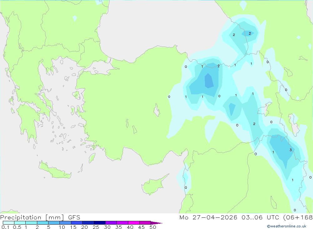The image size is (313, 229).
Task: Click the 45–50 mm legend swatch
Action: [145, 223]
